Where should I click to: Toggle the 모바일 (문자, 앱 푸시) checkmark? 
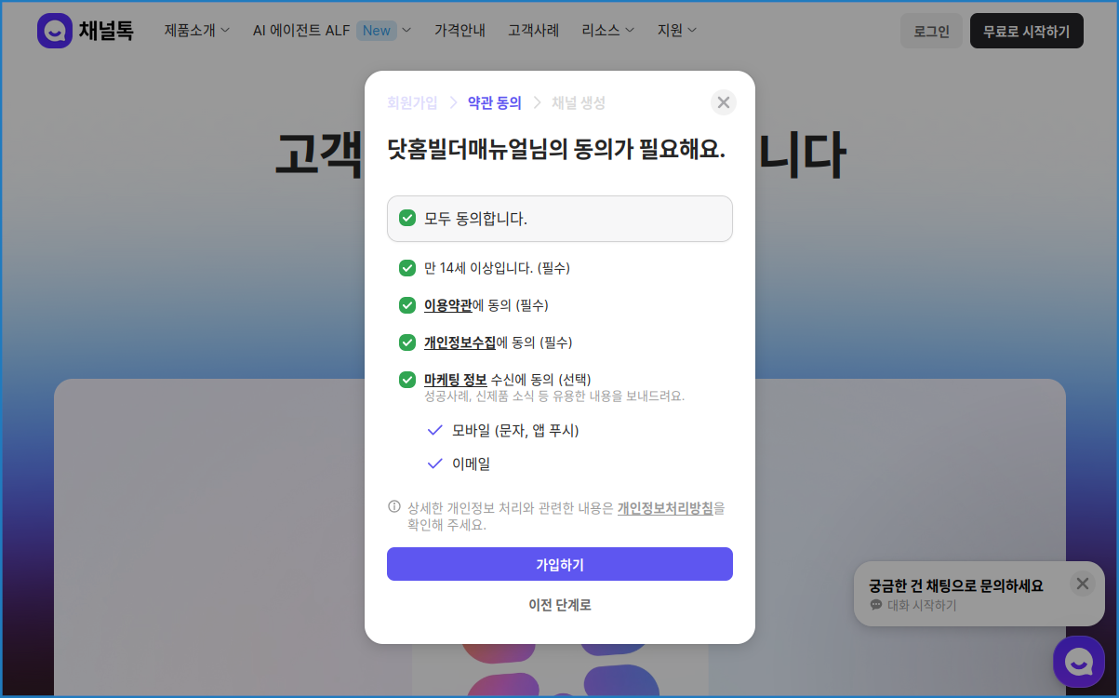pos(434,430)
